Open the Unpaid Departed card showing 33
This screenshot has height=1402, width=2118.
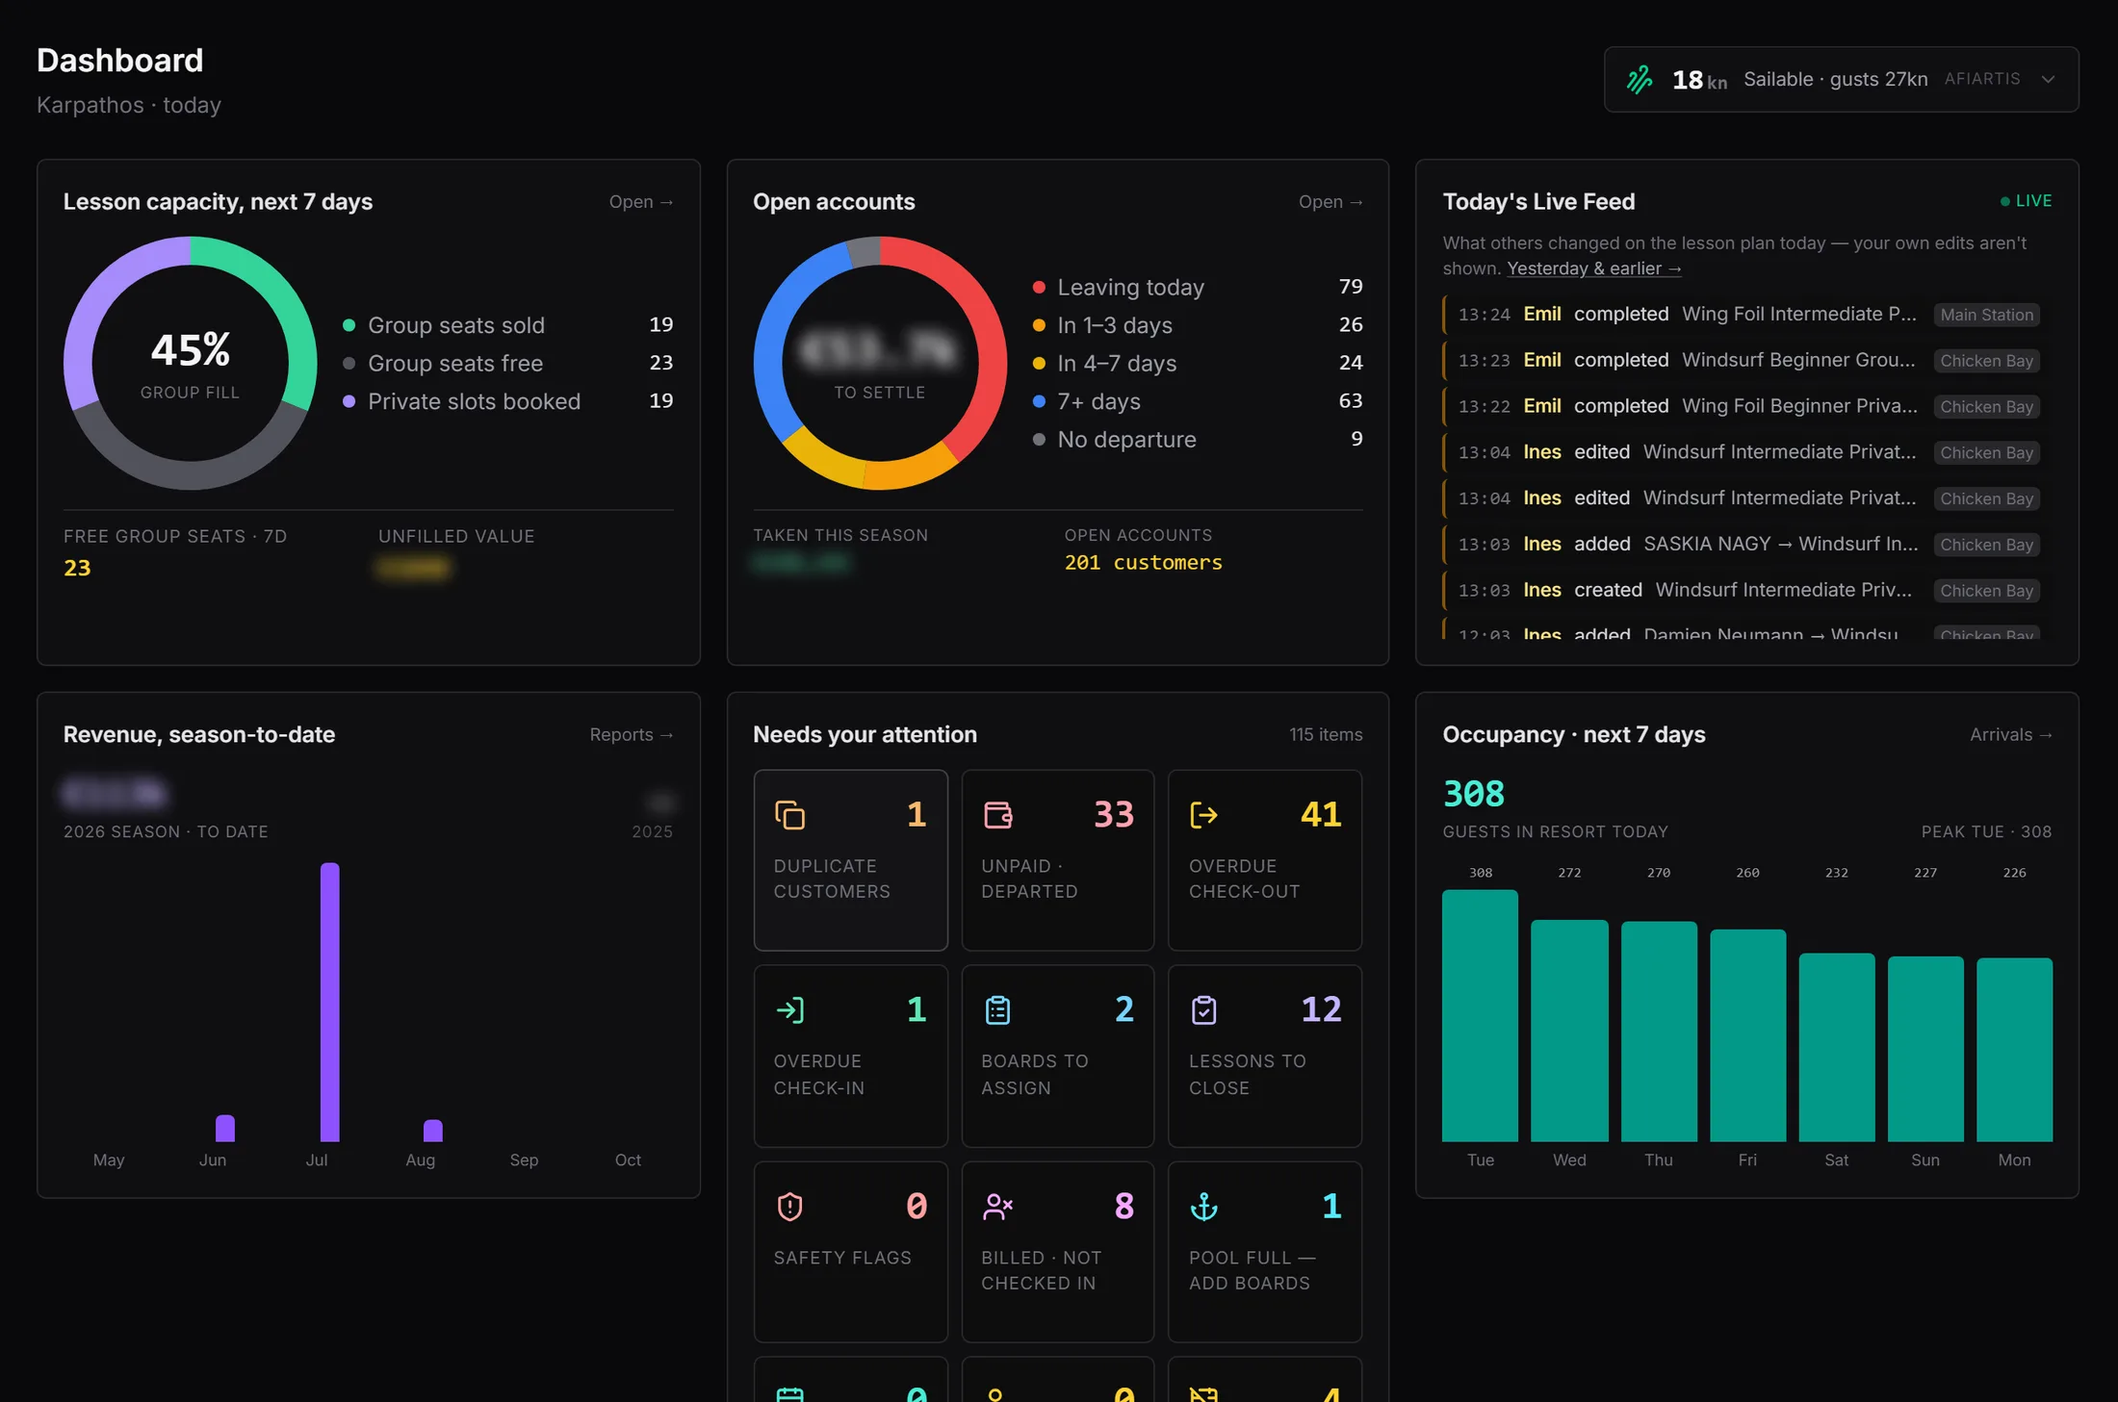pyautogui.click(x=1058, y=859)
